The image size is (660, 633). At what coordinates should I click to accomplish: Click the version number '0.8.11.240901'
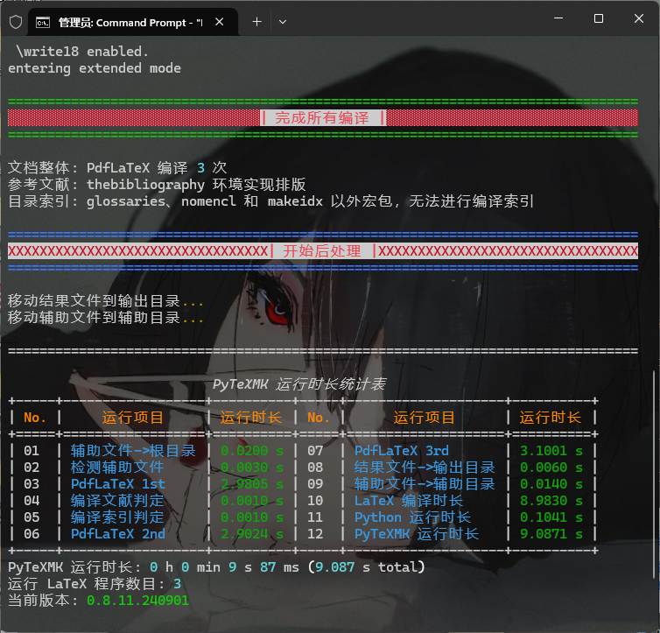[137, 601]
